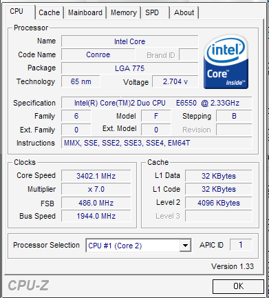Expand the Processor Selection dropdown arrow
269x298 pixels.
click(185, 246)
